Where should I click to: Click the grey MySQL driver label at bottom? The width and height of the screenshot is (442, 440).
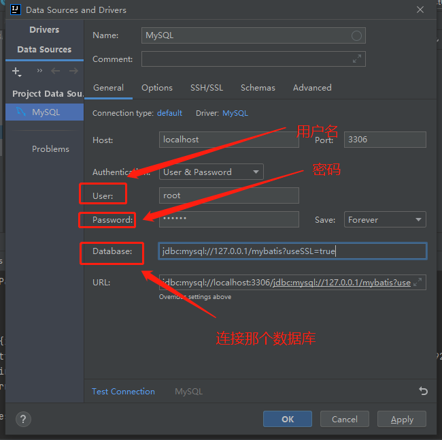pos(188,392)
